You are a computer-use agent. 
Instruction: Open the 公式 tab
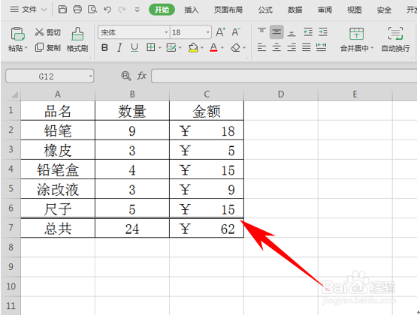[x=265, y=10]
